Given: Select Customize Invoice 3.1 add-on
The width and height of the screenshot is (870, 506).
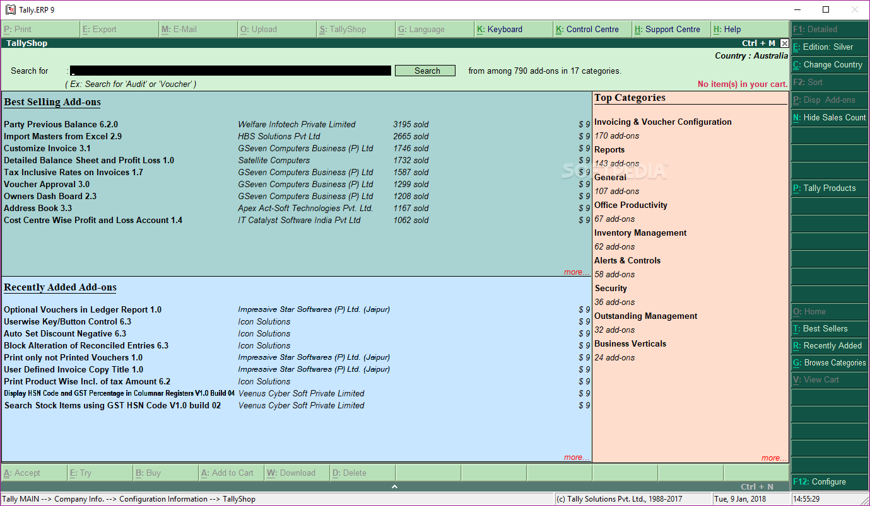Looking at the screenshot, I should (47, 148).
